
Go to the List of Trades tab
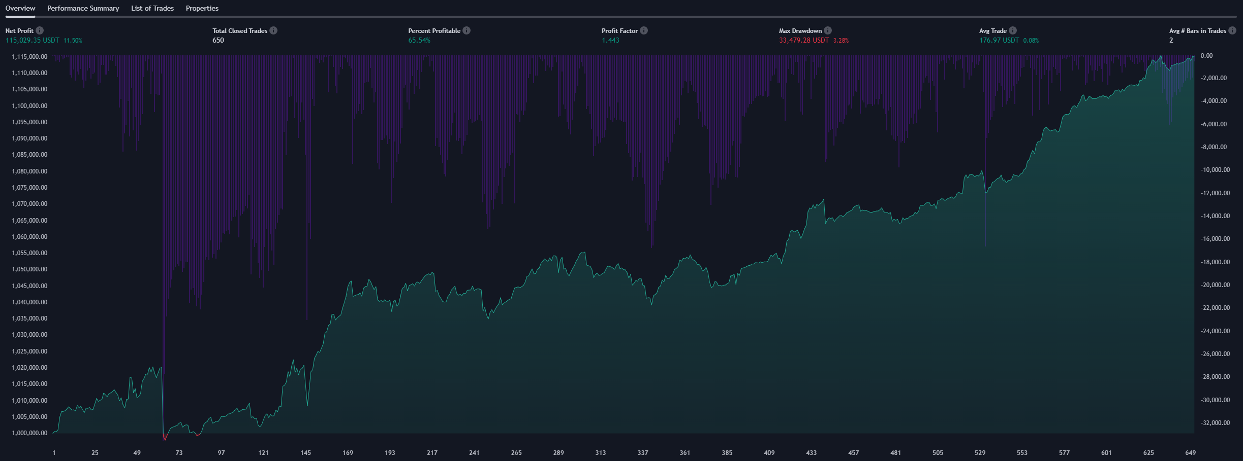coord(152,8)
